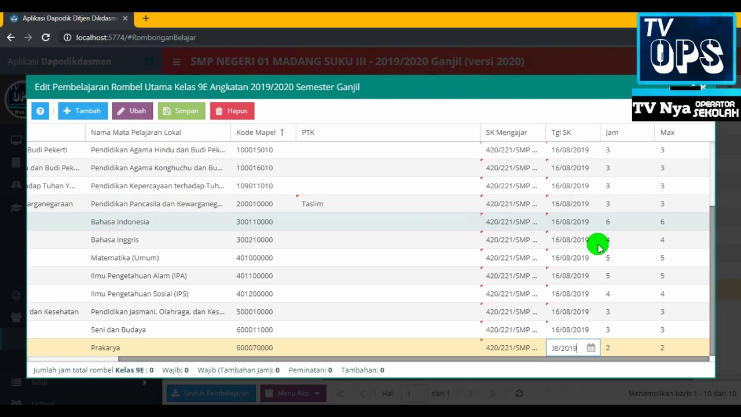Viewport: 741px width, 417px height.
Task: Click the PTK column header
Action: click(388, 133)
